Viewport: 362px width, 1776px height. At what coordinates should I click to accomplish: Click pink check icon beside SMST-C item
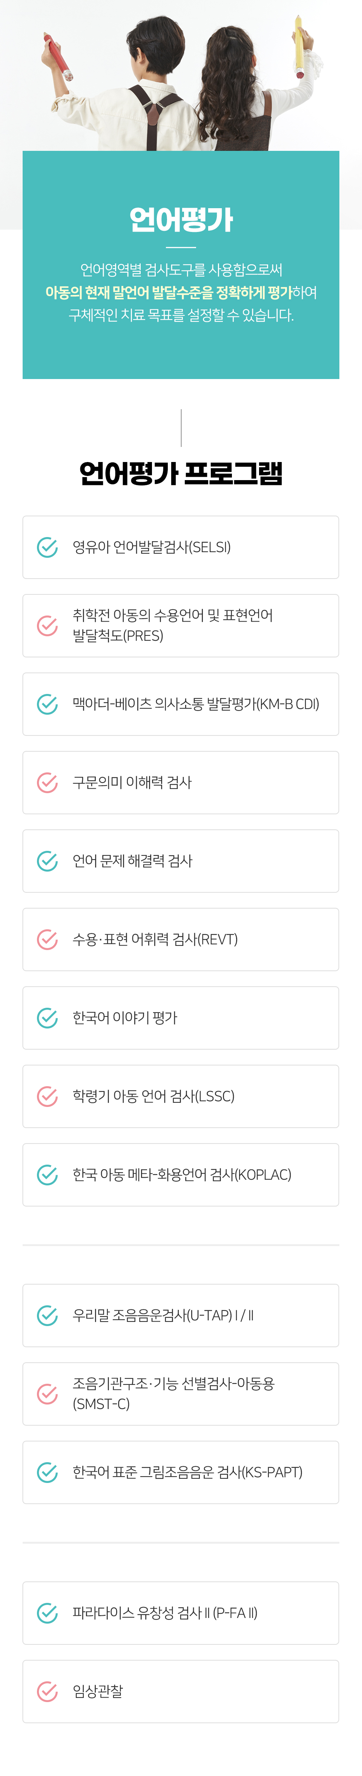click(47, 1393)
